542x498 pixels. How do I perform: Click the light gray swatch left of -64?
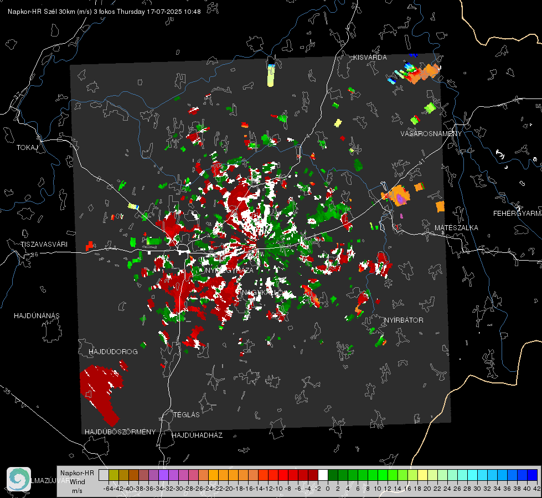[x=104, y=475]
